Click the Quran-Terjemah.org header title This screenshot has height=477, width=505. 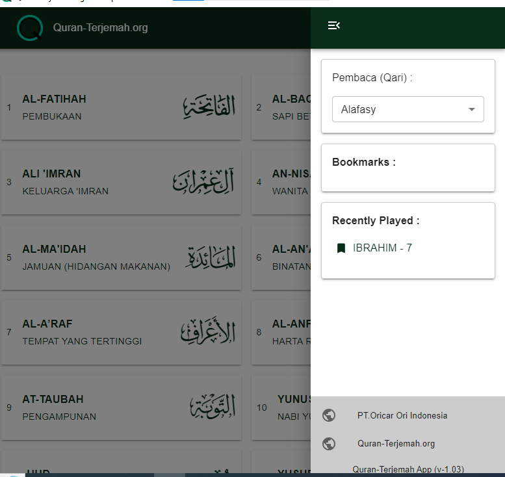pos(101,28)
